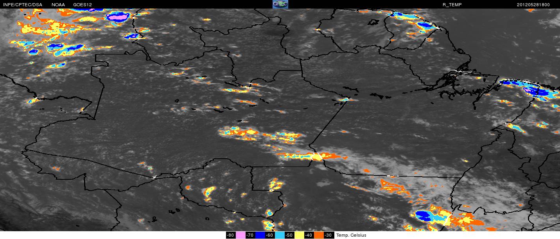Screen dimensions: 560x239
Task: Click the -40 legend label
Action: [309, 235]
